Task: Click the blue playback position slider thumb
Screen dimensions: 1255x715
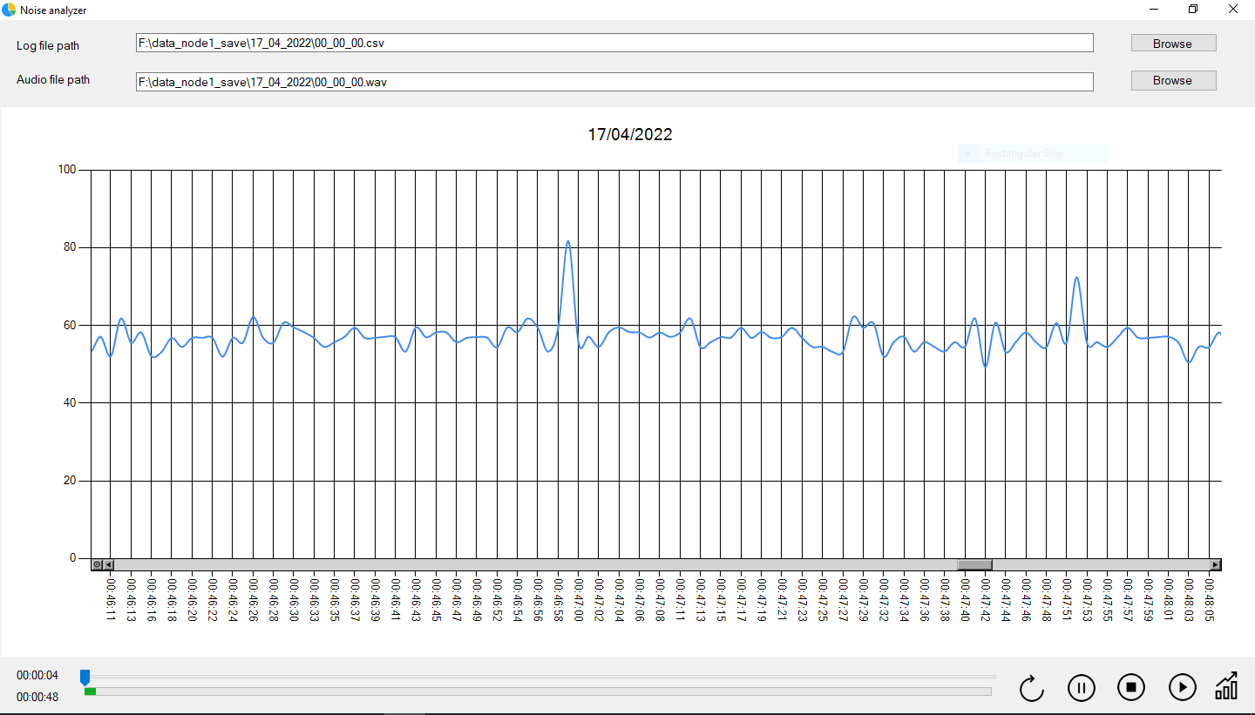Action: [85, 677]
